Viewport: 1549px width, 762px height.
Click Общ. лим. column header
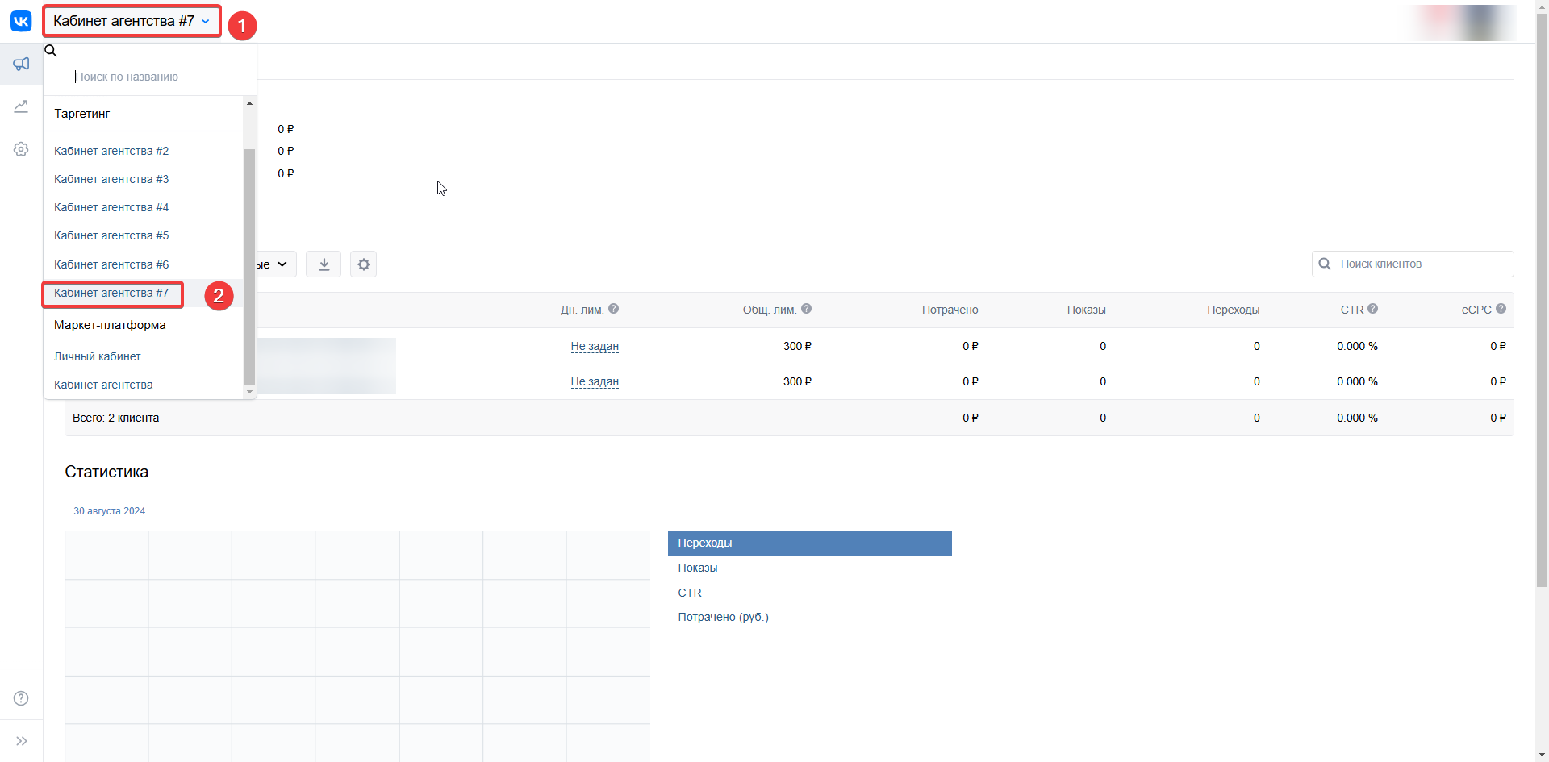click(770, 310)
